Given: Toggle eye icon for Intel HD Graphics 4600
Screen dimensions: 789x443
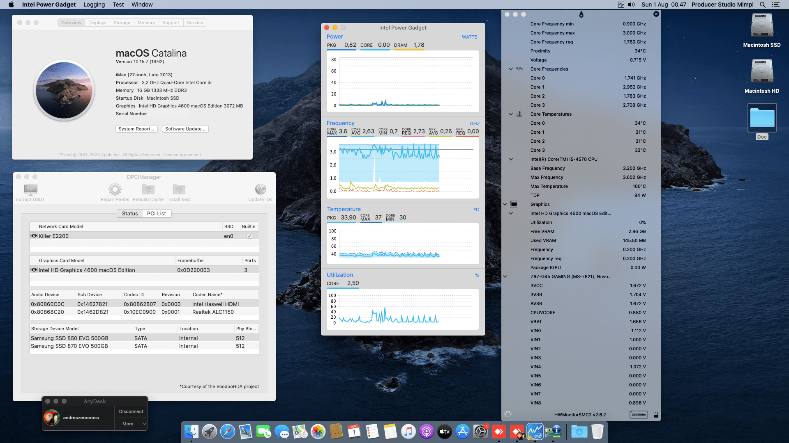Looking at the screenshot, I should 34,270.
